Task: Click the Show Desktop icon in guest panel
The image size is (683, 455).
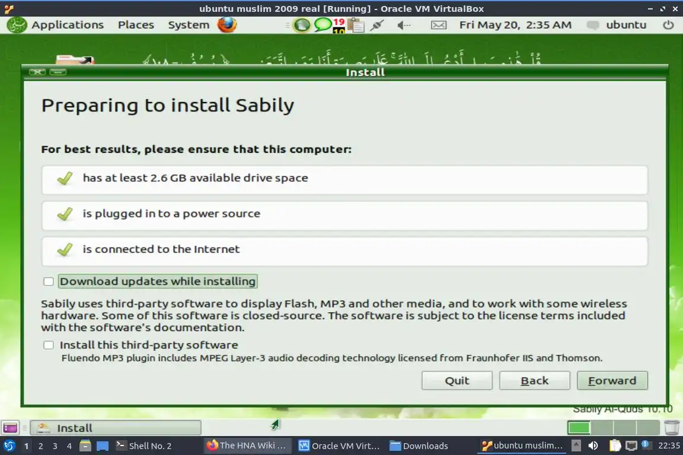Action: [x=10, y=428]
